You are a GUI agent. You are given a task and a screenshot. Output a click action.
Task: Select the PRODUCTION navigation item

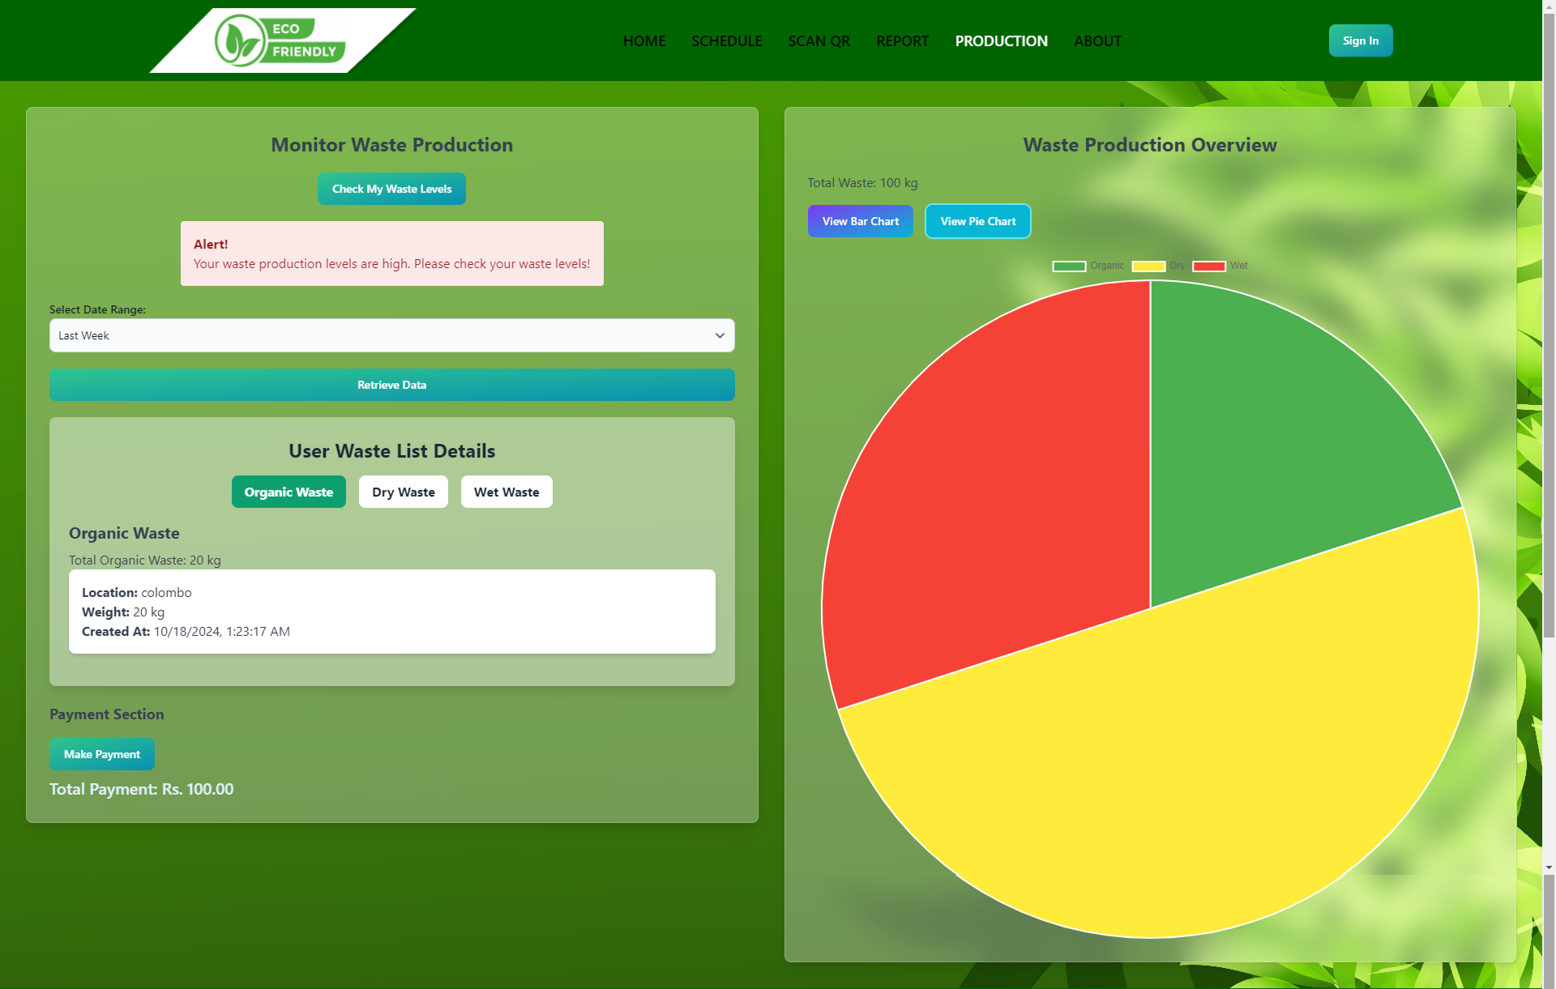pos(1001,40)
